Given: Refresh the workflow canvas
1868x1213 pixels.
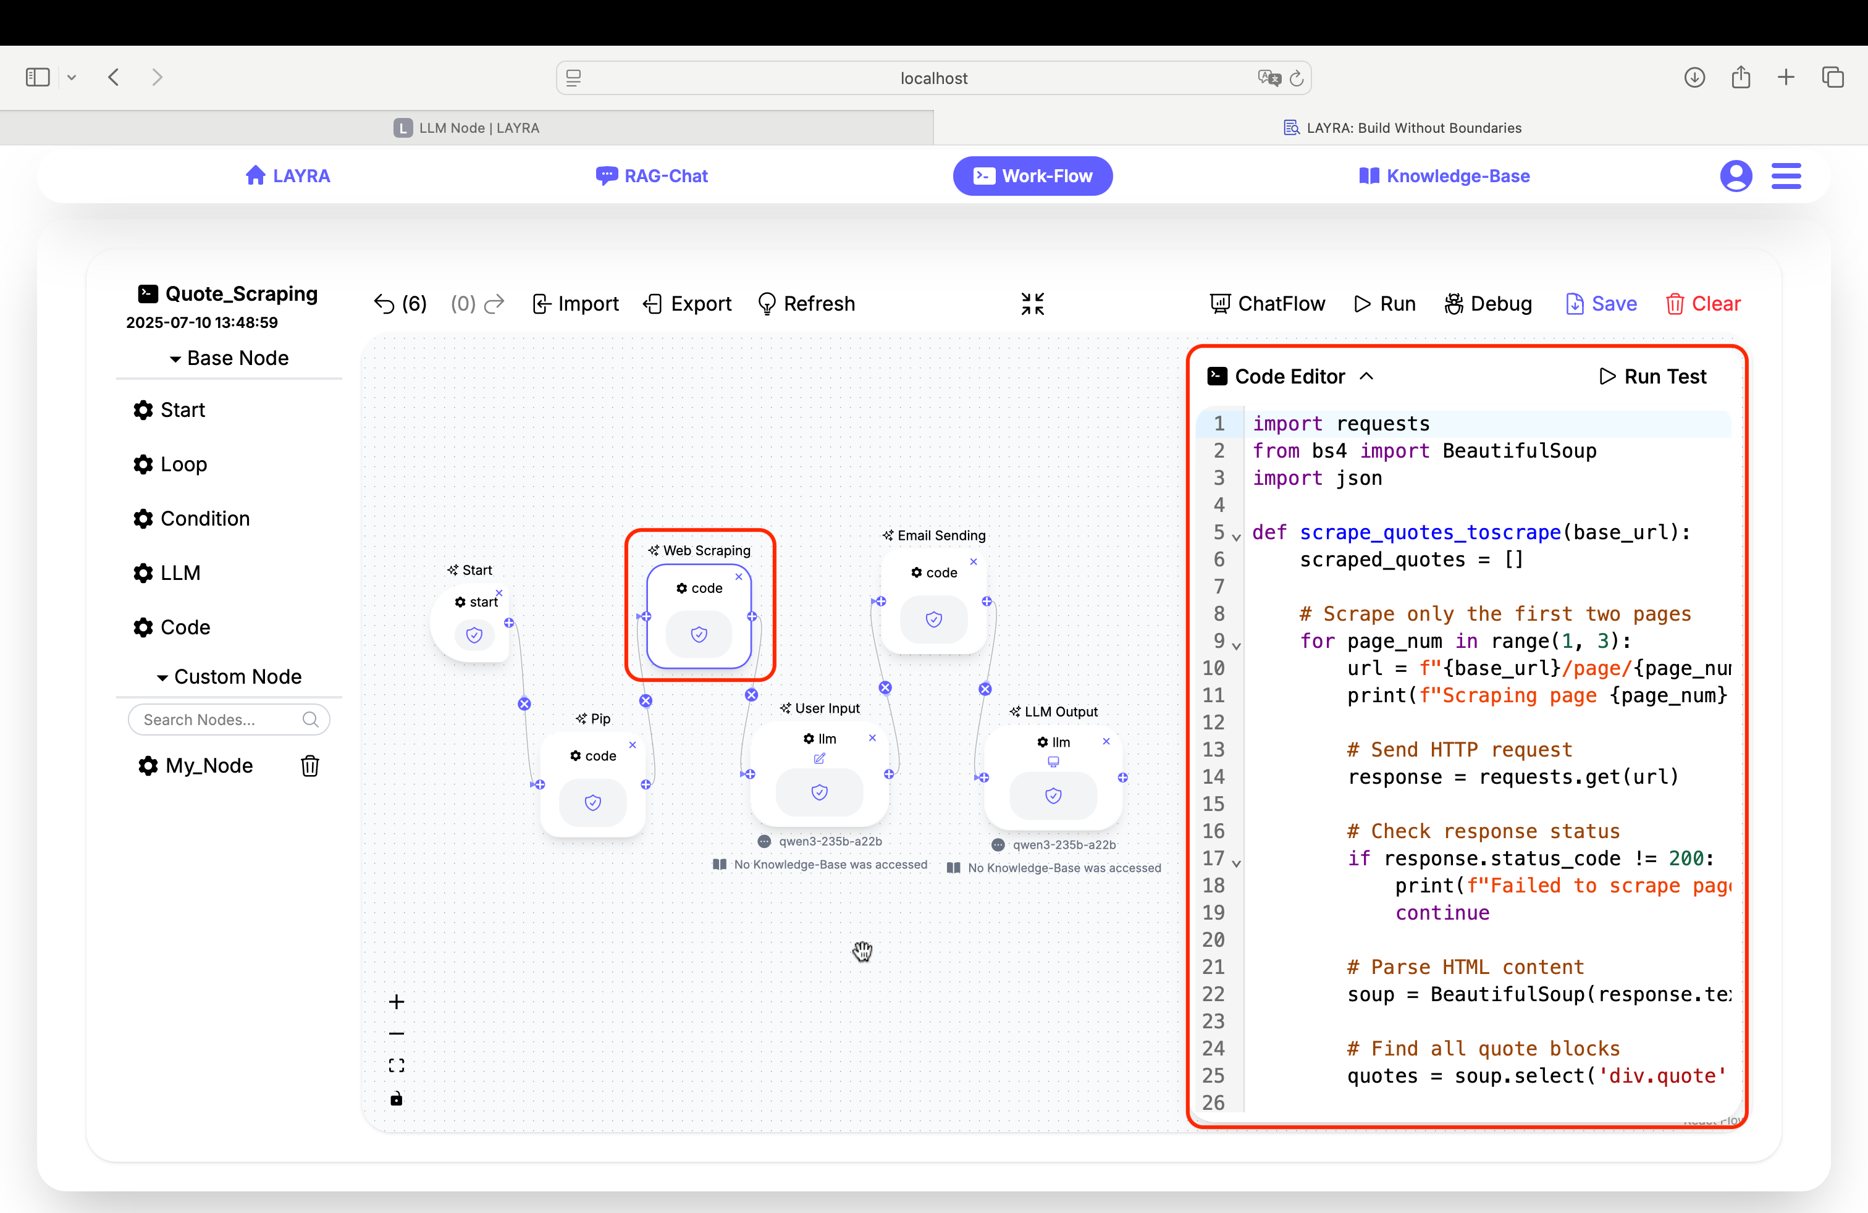Looking at the screenshot, I should (x=807, y=304).
